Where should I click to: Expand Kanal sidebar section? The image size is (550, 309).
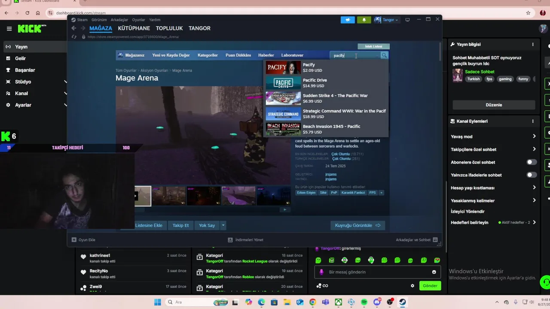pos(66,93)
